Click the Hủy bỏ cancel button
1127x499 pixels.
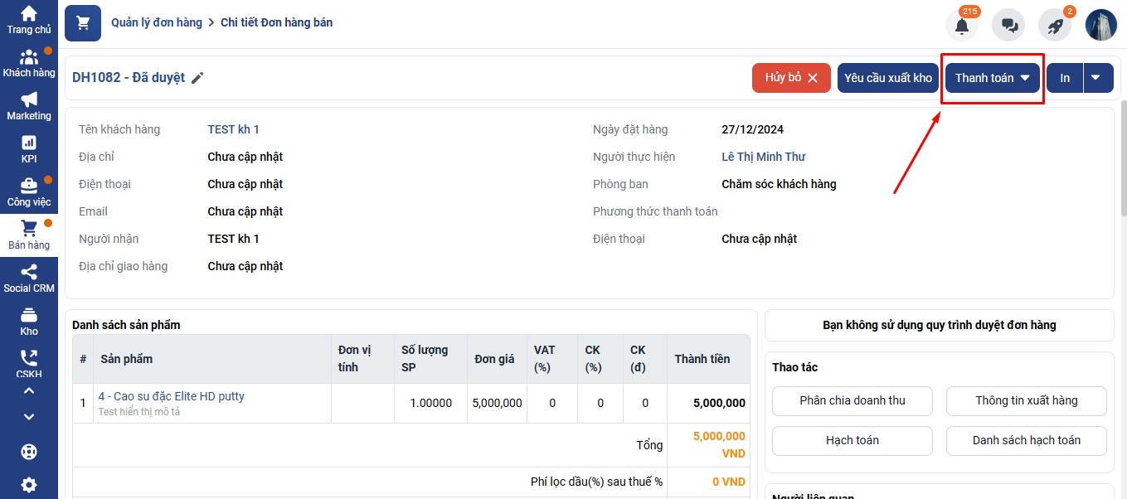pyautogui.click(x=791, y=78)
